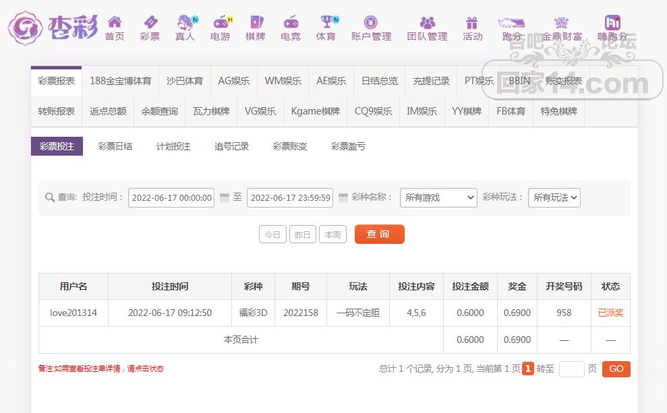Open the 活动 gift box icon
667x413 pixels.
pyautogui.click(x=472, y=23)
